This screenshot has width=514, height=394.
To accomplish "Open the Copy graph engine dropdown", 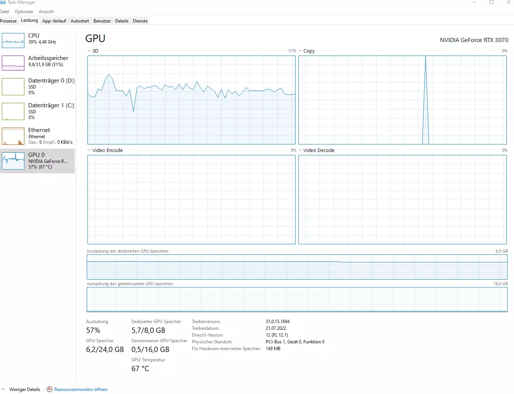I will click(x=300, y=51).
